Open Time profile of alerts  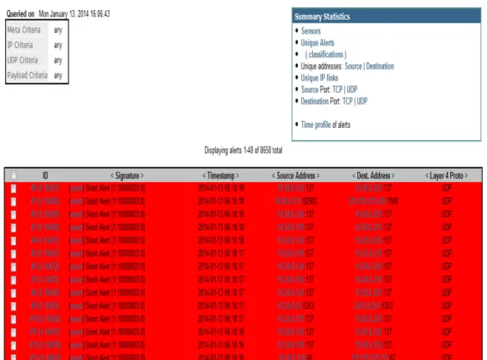[x=315, y=124]
